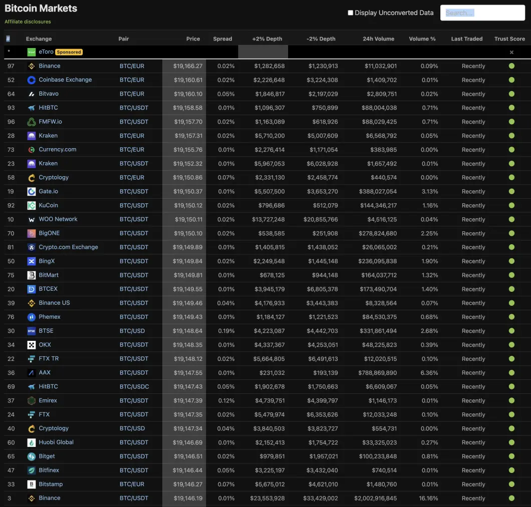531x507 pixels.
Task: Click the FTX TR logo icon
Action: point(32,359)
